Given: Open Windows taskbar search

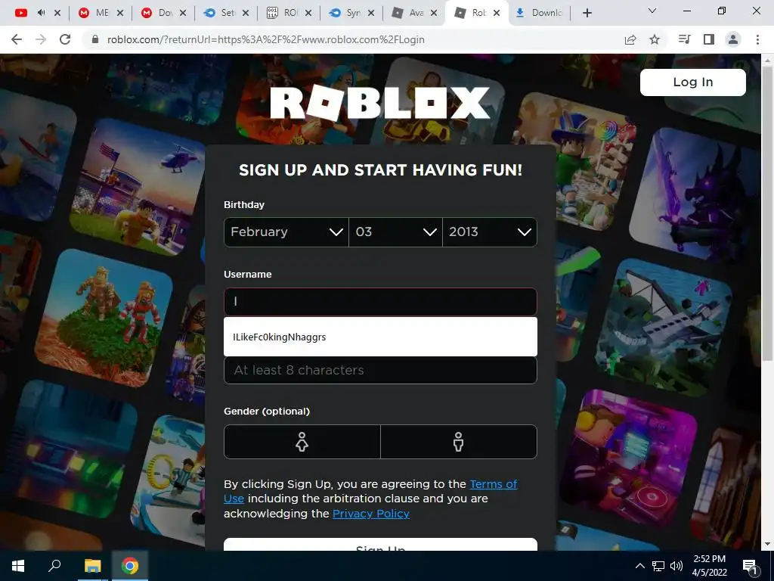Looking at the screenshot, I should click(54, 566).
